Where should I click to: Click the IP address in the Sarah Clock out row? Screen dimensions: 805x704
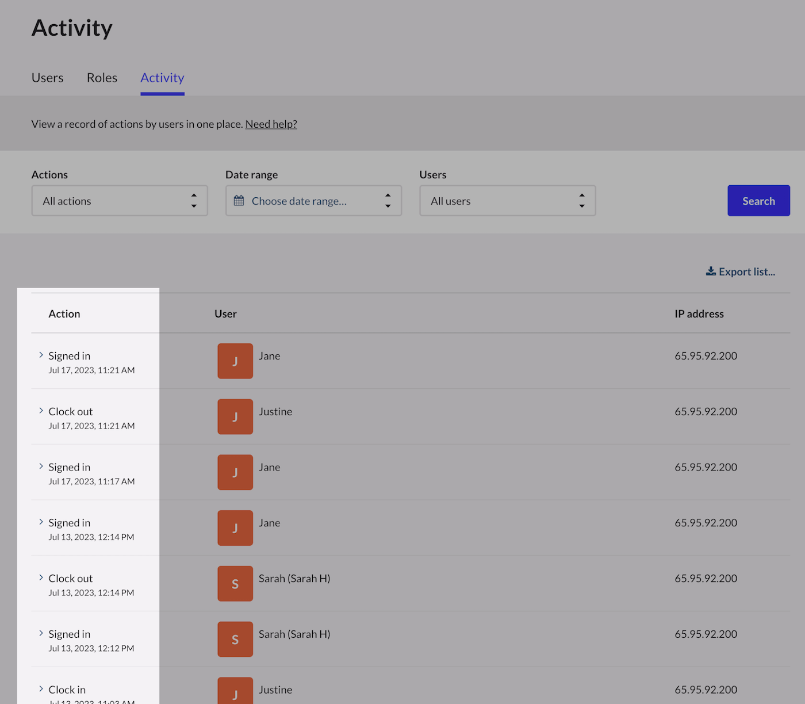pos(706,579)
